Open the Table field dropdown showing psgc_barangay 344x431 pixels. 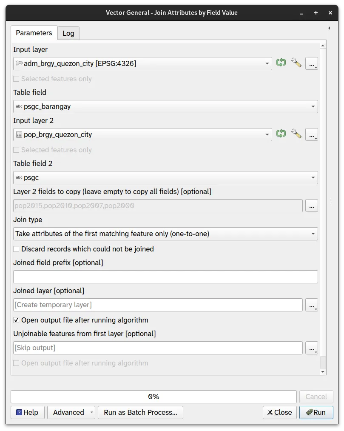pos(165,106)
